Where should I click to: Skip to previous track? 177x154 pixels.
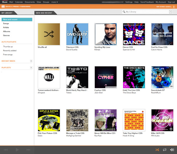pyautogui.click(x=6, y=150)
